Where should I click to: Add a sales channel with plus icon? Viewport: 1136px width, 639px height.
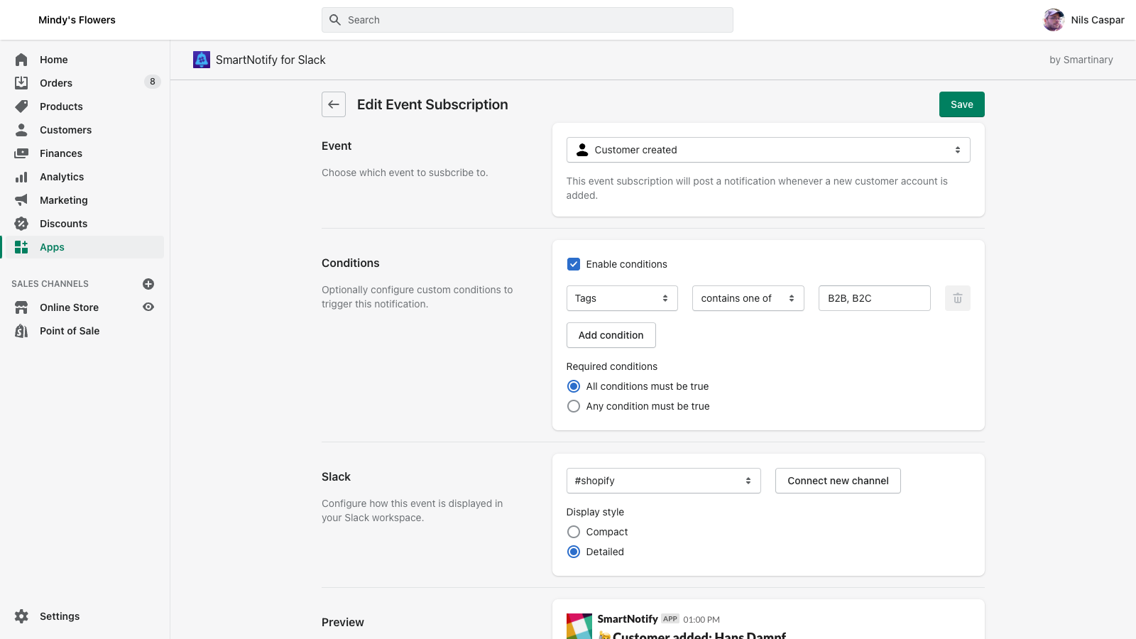148,284
